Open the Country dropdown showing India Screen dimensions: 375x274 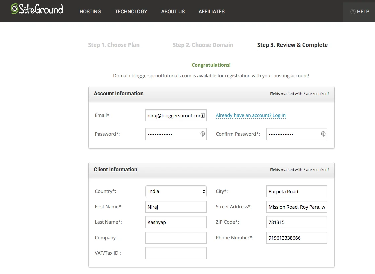coord(176,191)
